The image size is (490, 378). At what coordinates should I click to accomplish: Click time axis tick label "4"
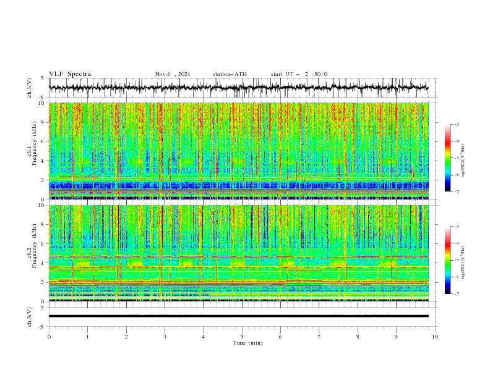pyautogui.click(x=203, y=337)
